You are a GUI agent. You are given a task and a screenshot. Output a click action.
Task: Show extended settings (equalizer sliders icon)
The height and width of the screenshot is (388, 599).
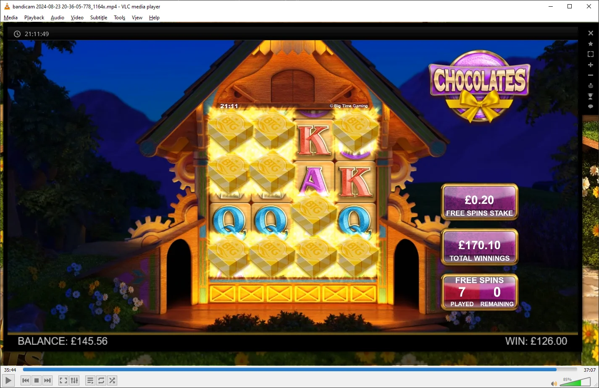pyautogui.click(x=74, y=380)
